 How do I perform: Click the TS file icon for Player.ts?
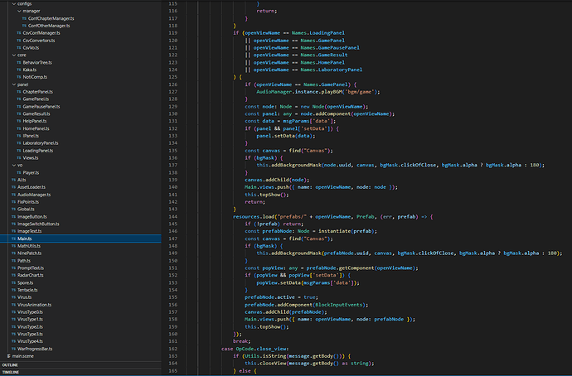click(19, 171)
